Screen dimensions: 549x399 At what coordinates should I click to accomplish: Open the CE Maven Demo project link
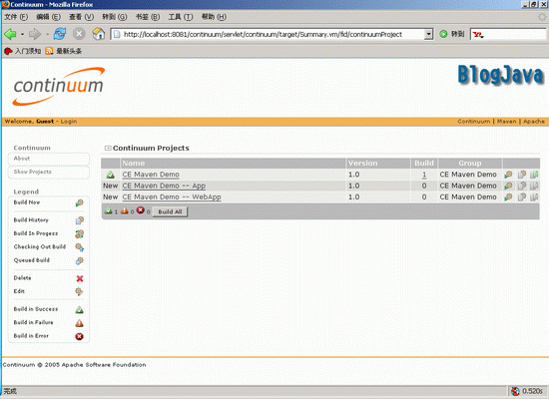(151, 175)
